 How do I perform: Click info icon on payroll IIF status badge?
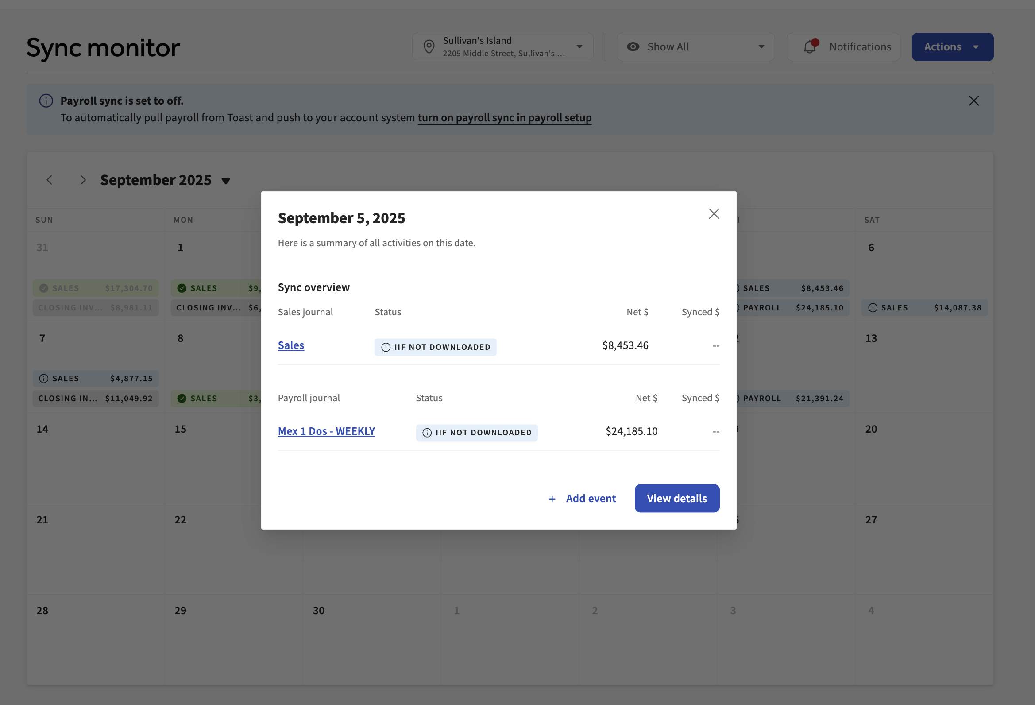427,433
